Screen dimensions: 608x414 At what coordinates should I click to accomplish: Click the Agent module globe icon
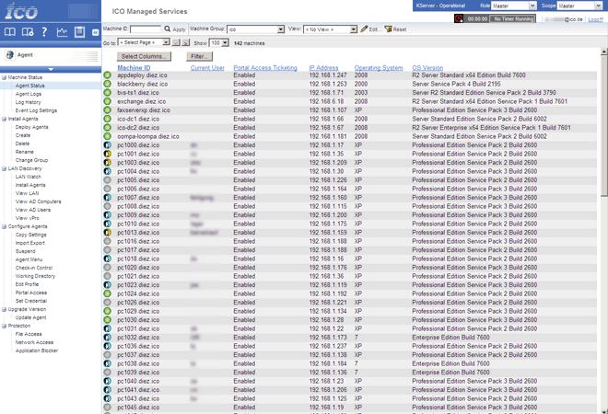(10, 55)
